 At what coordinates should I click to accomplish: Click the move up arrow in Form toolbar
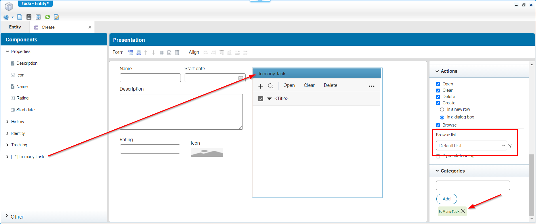click(146, 53)
